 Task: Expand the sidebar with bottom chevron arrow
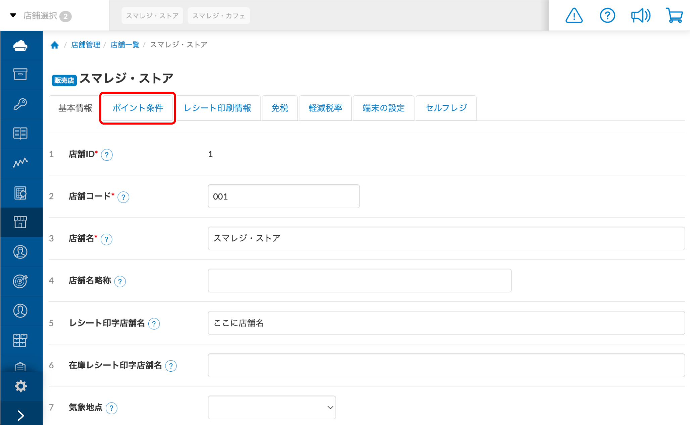click(x=20, y=416)
